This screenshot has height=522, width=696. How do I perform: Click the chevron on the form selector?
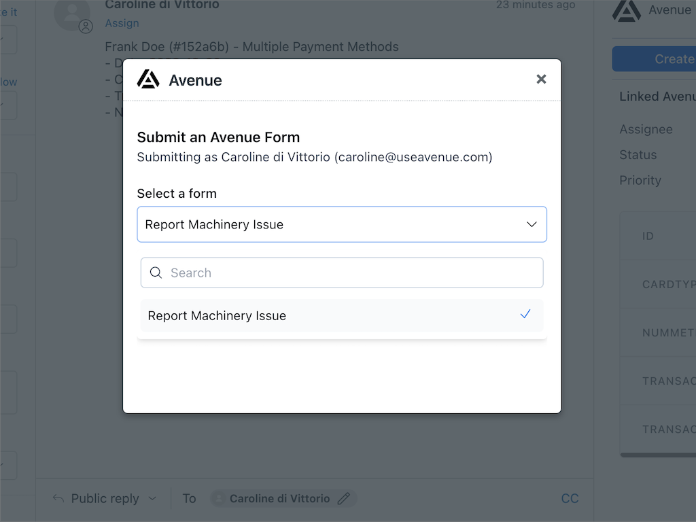tap(532, 224)
